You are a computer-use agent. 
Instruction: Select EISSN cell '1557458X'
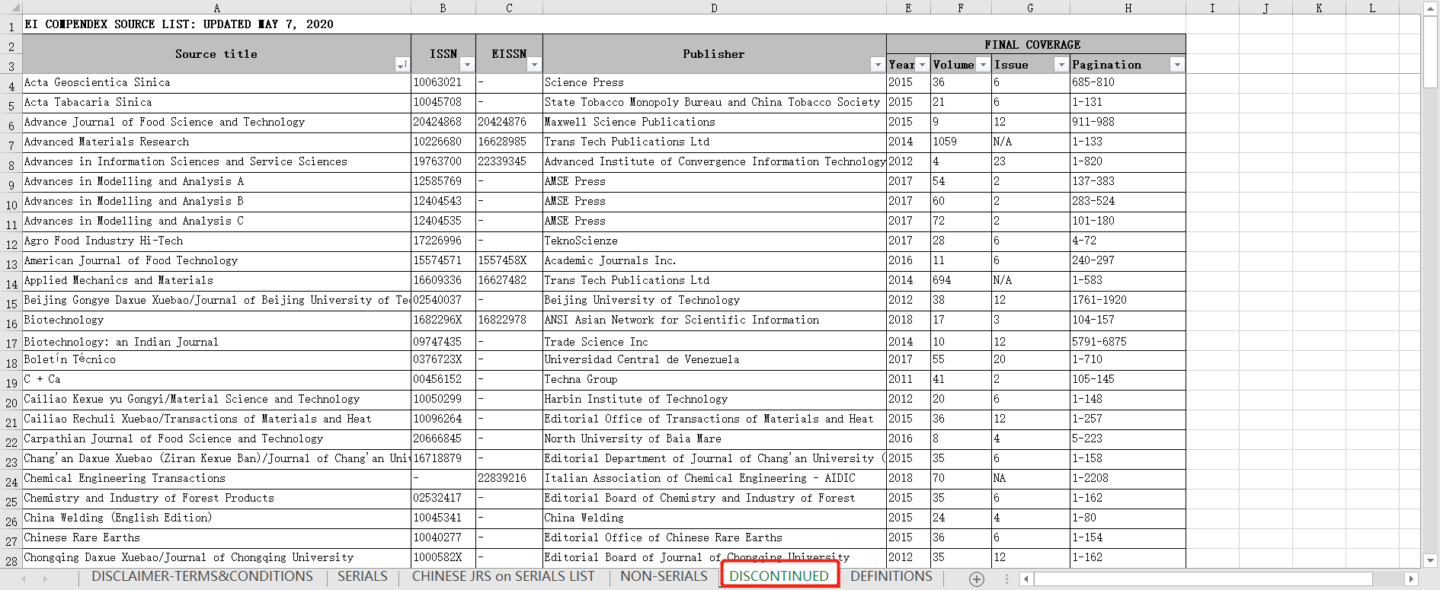coord(509,260)
